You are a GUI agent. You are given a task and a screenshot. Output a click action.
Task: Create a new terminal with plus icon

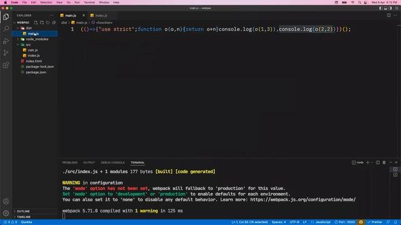[368, 162]
